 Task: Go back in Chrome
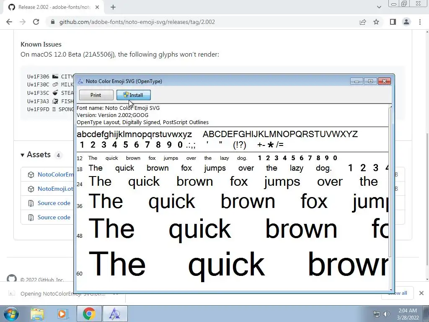[9, 22]
